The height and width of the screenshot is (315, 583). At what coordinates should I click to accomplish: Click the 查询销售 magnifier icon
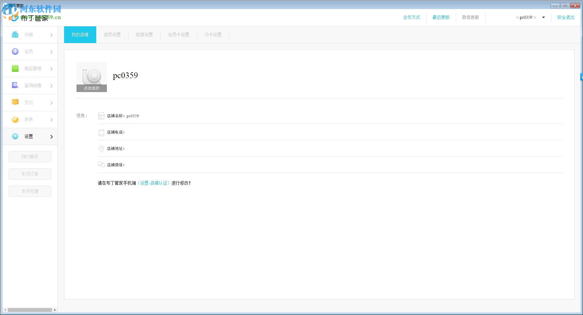point(15,85)
